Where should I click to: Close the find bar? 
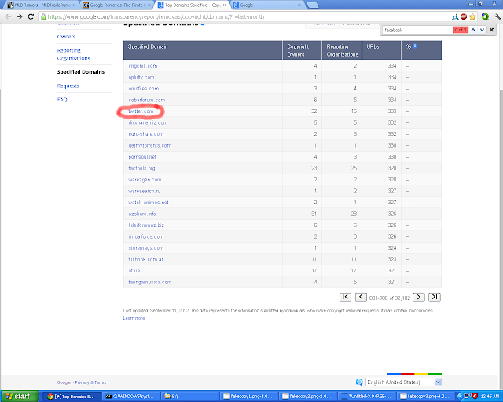click(491, 30)
